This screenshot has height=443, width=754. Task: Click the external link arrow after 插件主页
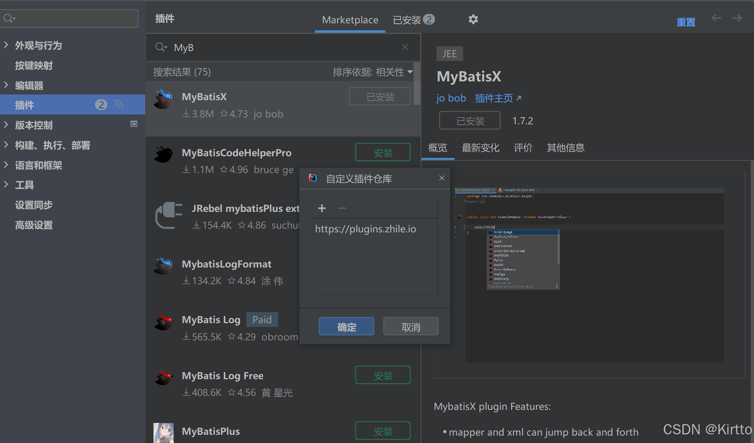click(519, 98)
